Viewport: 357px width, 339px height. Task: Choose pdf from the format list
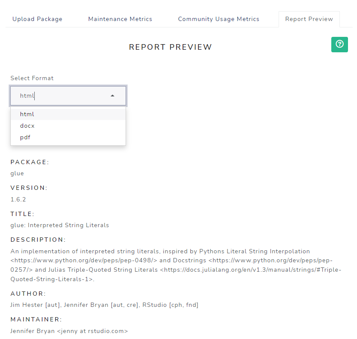pos(25,138)
